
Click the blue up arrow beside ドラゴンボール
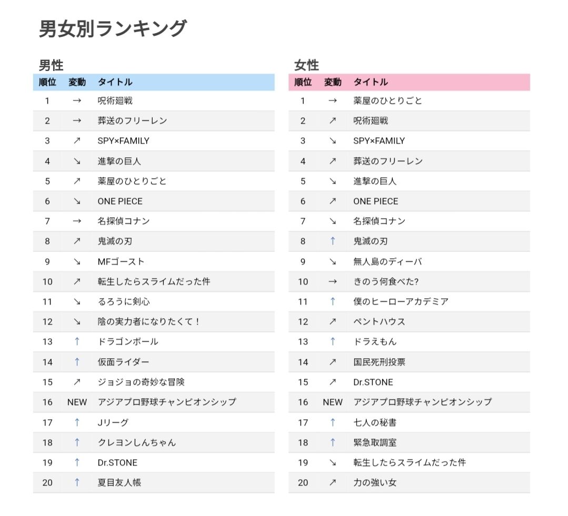click(77, 341)
